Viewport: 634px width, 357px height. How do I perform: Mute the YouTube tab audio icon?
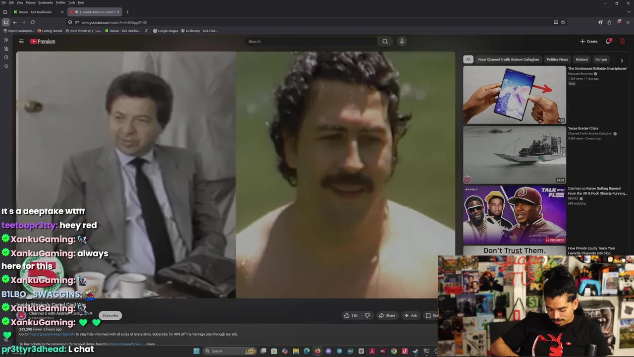point(76,12)
